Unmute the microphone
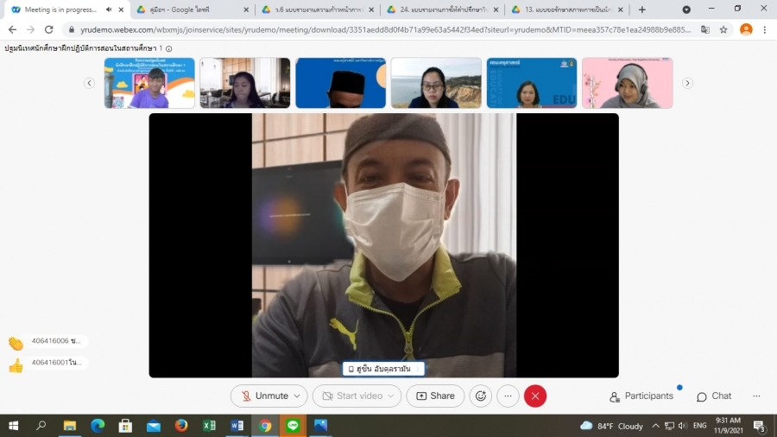Viewport: 777px width, 437px height. click(263, 396)
